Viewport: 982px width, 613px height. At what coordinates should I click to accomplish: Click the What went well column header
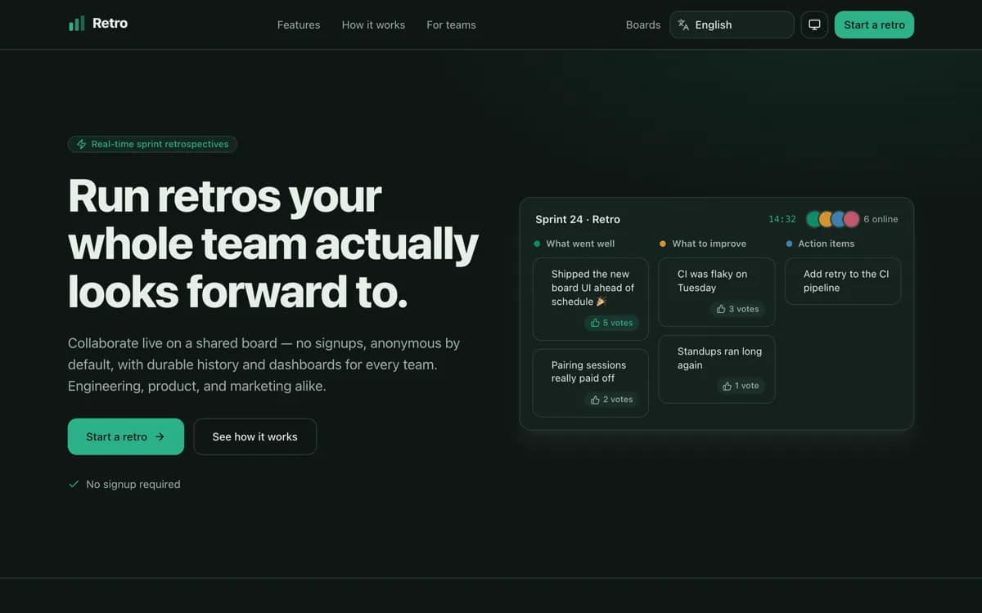(580, 244)
